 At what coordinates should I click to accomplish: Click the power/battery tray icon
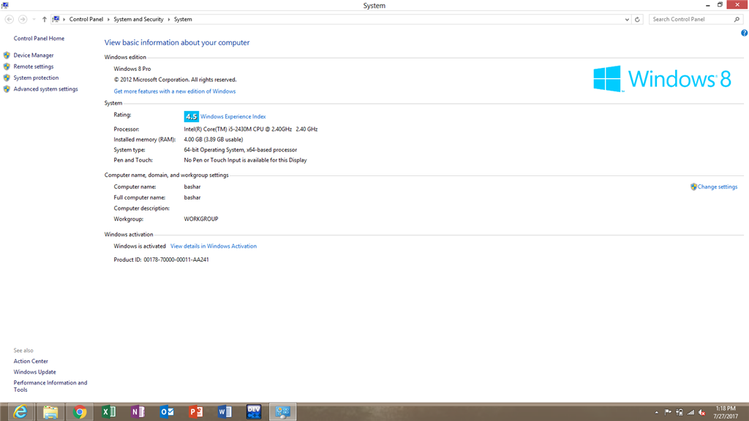tap(680, 412)
